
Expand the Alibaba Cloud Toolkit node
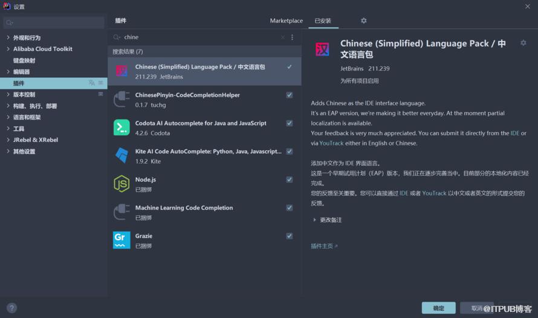(x=8, y=49)
